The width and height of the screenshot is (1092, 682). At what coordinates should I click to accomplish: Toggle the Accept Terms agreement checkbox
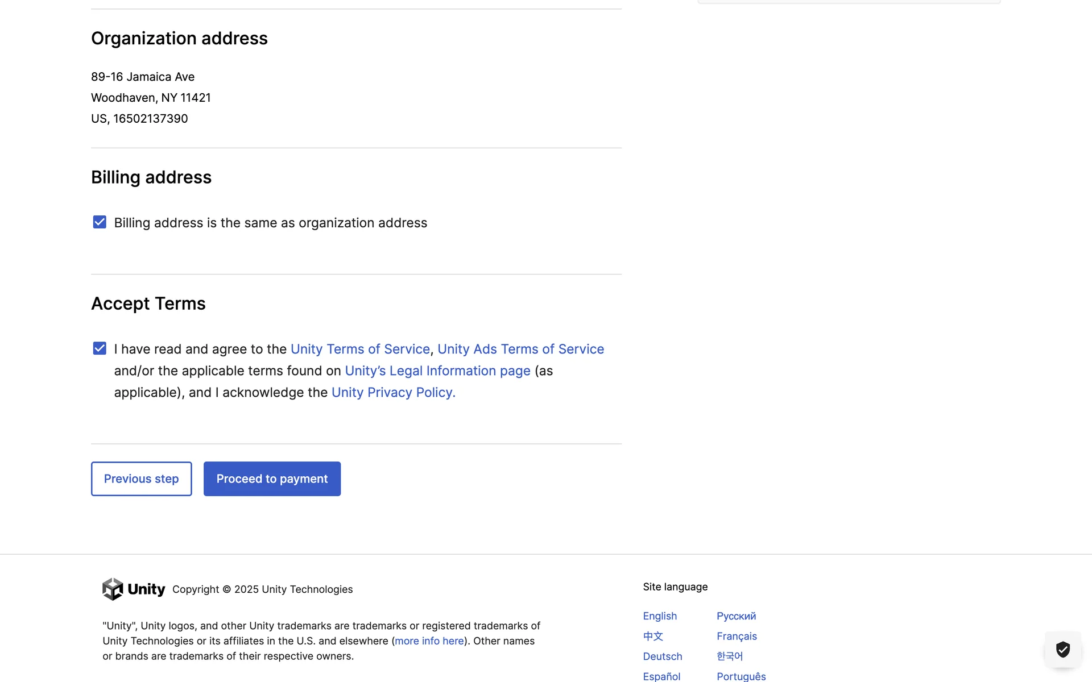click(100, 348)
